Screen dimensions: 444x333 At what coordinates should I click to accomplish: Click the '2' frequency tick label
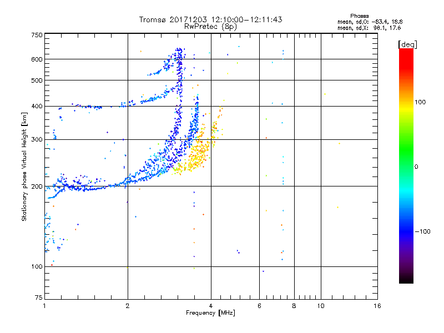[128, 306]
